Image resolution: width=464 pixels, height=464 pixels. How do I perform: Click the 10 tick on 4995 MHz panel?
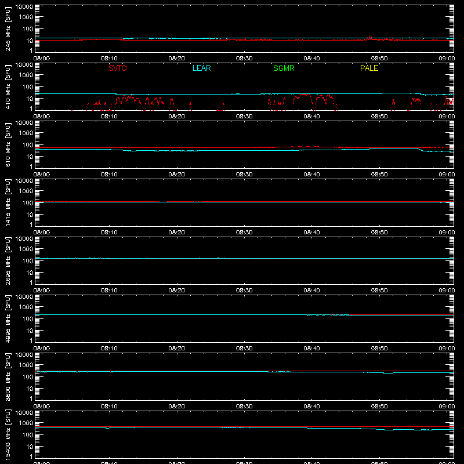coord(30,331)
